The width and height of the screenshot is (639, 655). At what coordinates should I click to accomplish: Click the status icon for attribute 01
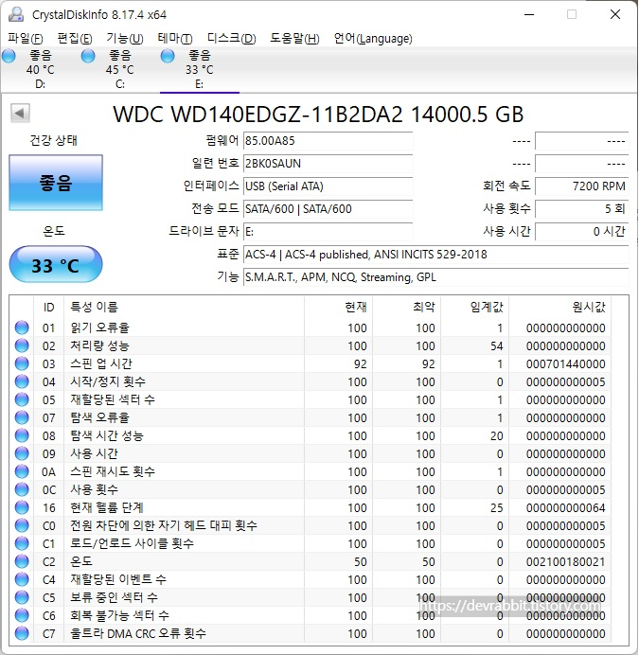point(22,327)
